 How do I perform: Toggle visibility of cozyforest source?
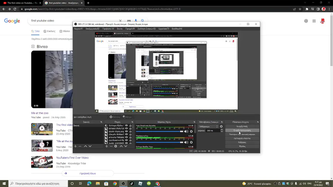(x=127, y=140)
